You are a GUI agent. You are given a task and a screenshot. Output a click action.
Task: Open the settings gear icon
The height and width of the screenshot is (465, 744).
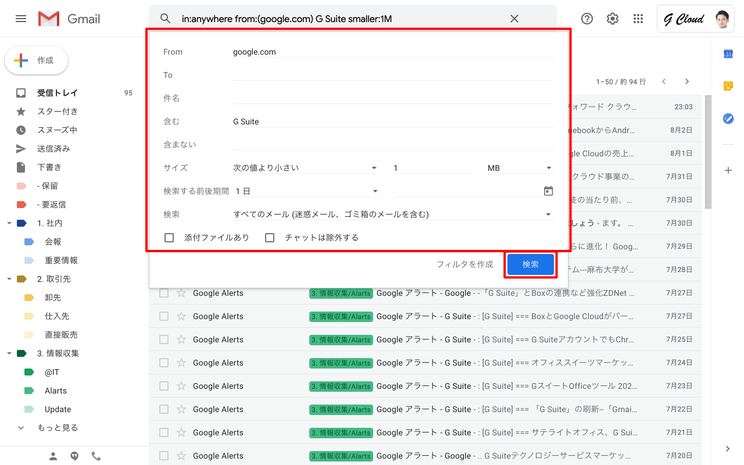click(x=613, y=19)
